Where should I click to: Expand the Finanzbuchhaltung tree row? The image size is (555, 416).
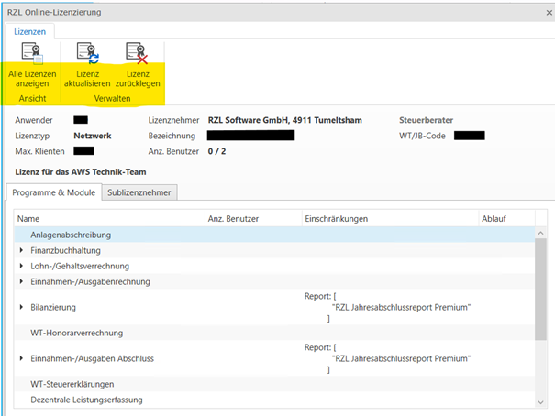(x=21, y=250)
